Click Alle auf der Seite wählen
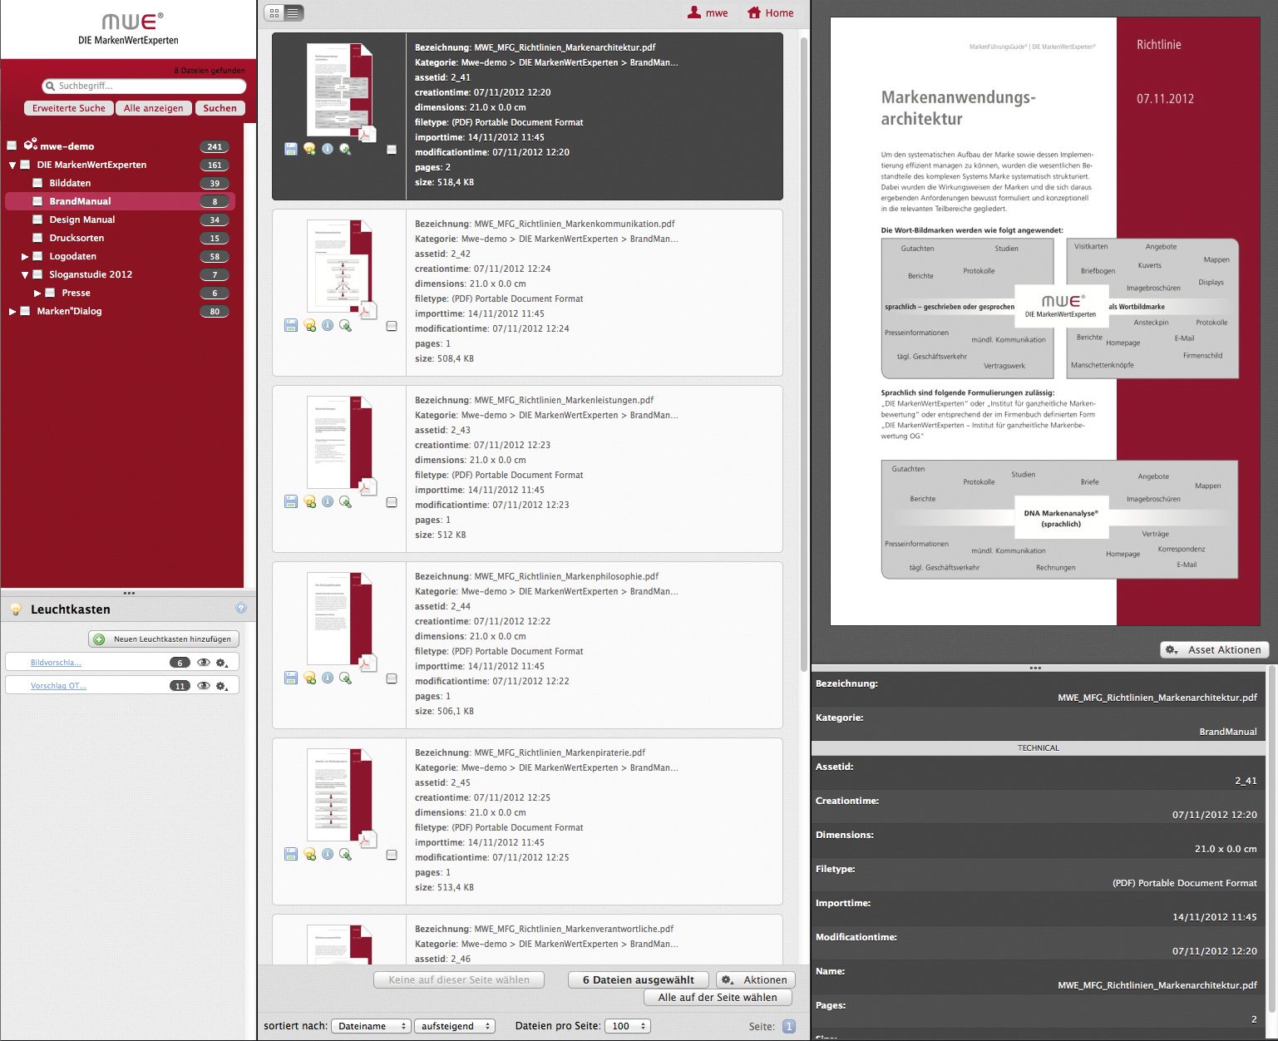 point(718,997)
